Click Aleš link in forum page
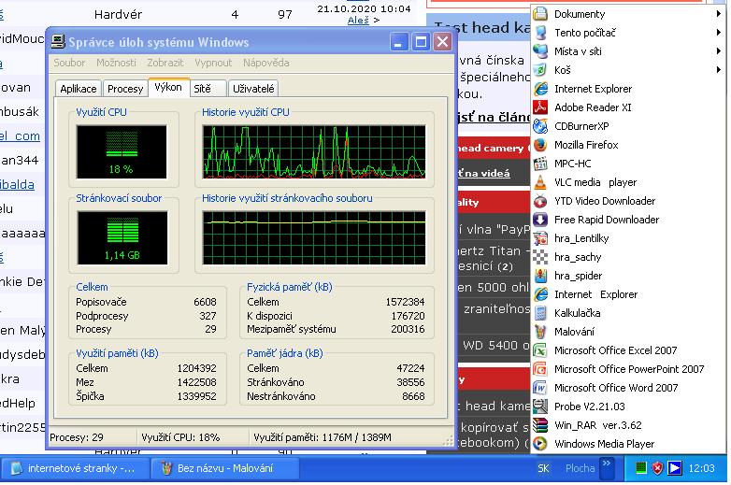Viewport: 731px width, 485px height. (358, 20)
